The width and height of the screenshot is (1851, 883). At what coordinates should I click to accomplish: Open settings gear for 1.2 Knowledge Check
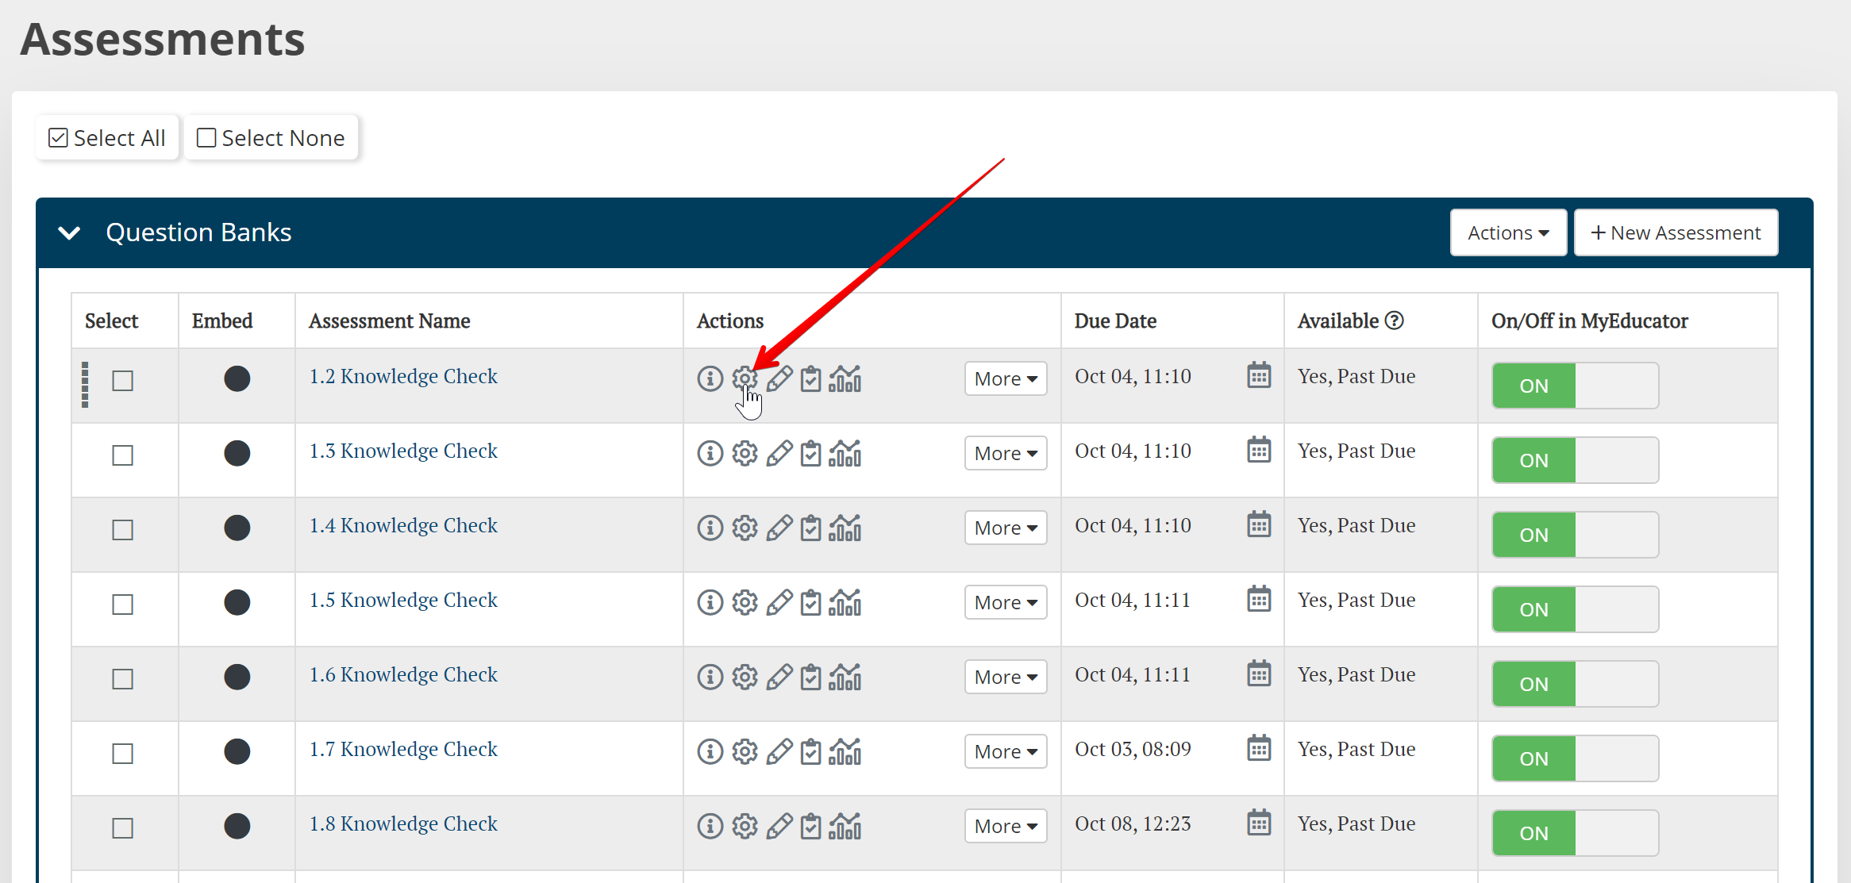pyautogui.click(x=745, y=378)
